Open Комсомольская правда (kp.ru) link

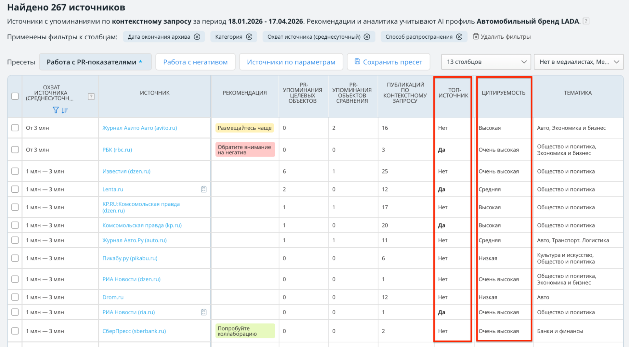tap(142, 225)
